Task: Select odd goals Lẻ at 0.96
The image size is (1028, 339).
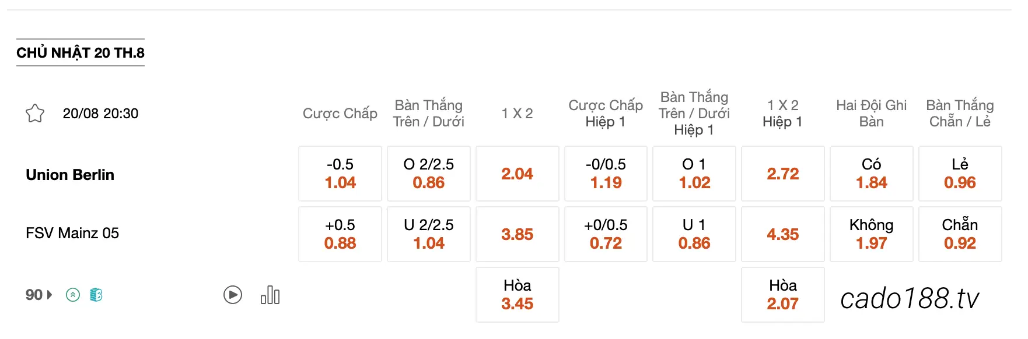Action: (x=960, y=174)
